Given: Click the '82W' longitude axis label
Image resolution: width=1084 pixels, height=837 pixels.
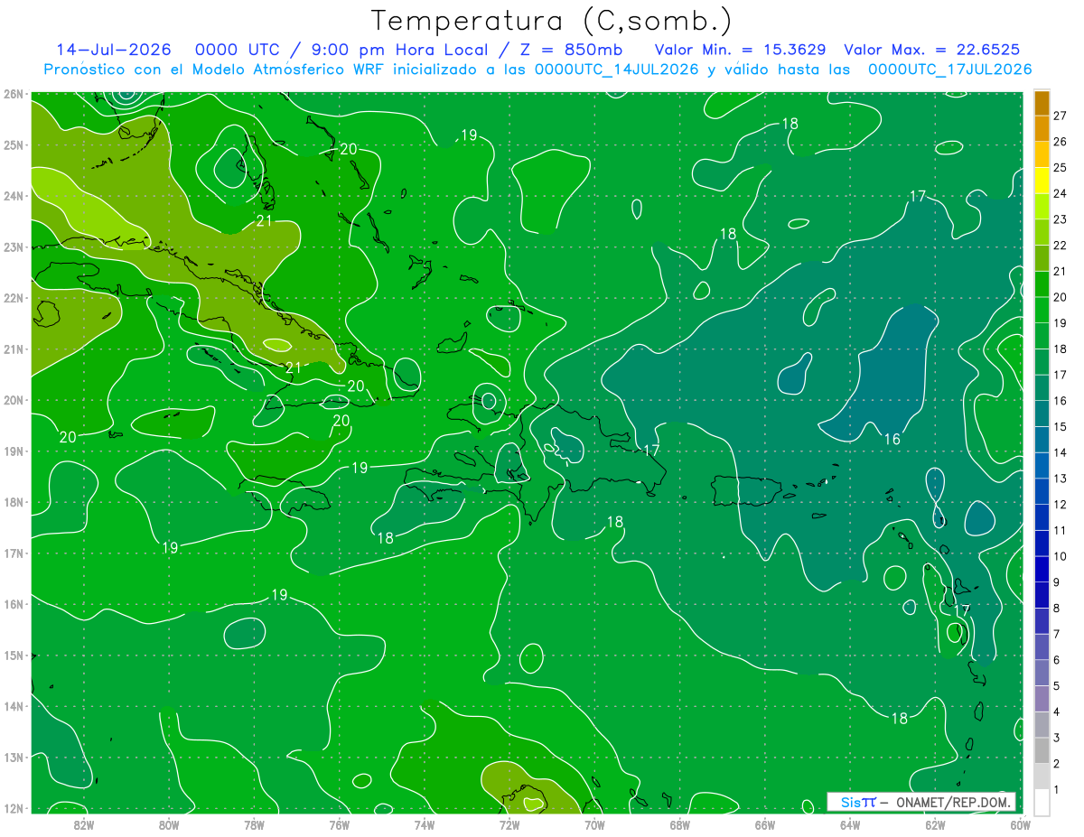Looking at the screenshot, I should pyautogui.click(x=83, y=824).
